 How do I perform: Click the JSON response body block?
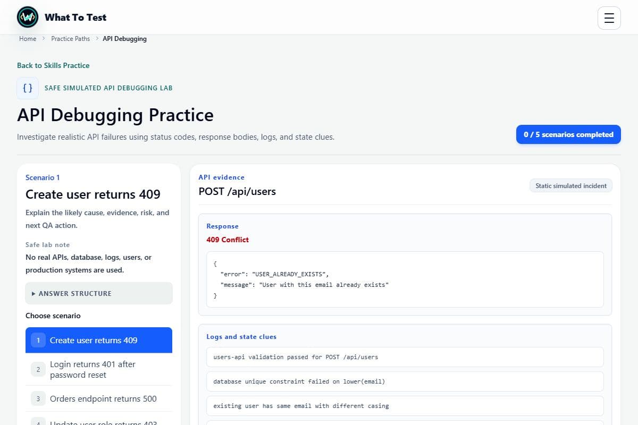pos(405,279)
